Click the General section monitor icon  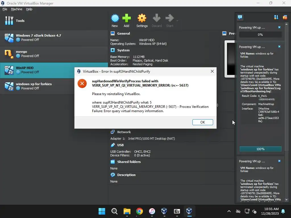click(x=113, y=33)
